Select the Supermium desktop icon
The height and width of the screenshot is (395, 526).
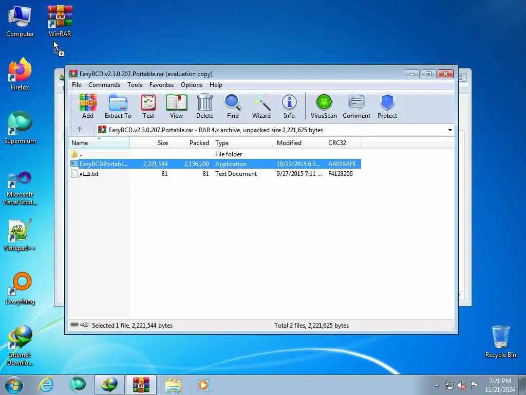[20, 128]
